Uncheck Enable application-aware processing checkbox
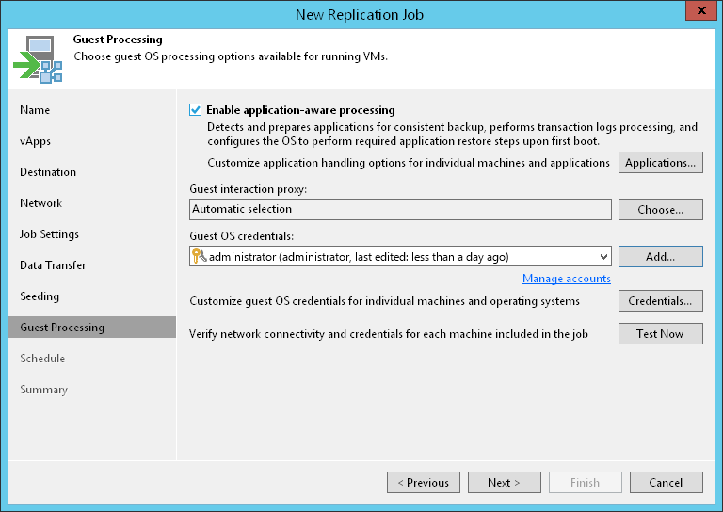Viewport: 723px width, 512px height. click(x=196, y=110)
